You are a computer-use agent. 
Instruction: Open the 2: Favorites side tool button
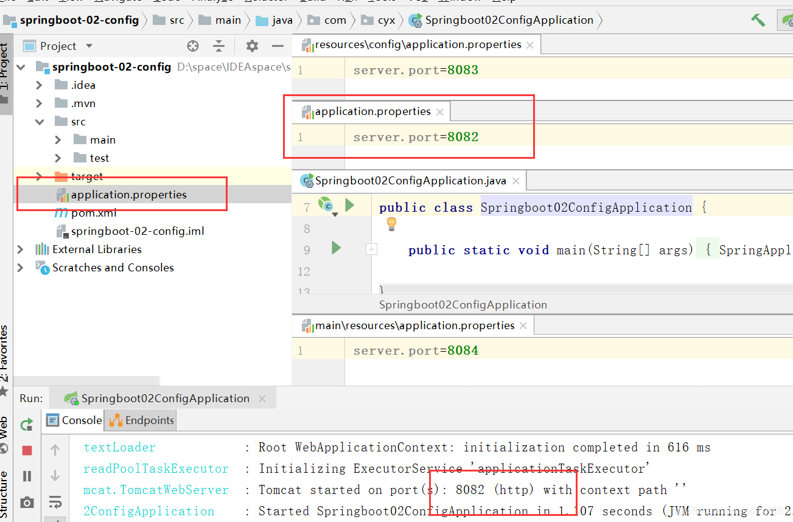[5, 360]
